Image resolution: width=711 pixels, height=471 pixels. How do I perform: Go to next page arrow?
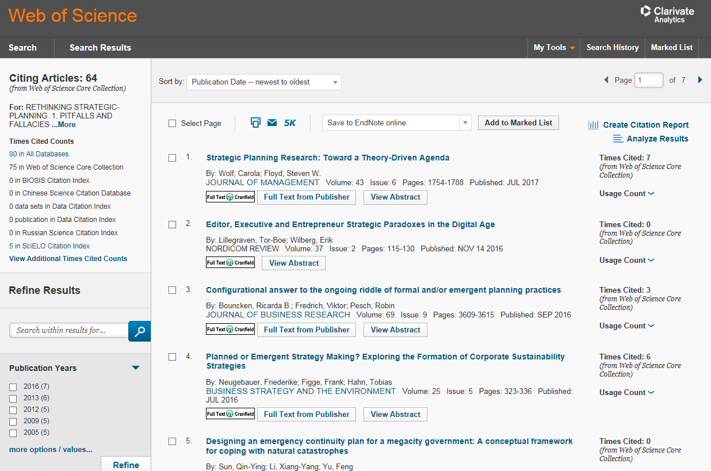point(700,80)
